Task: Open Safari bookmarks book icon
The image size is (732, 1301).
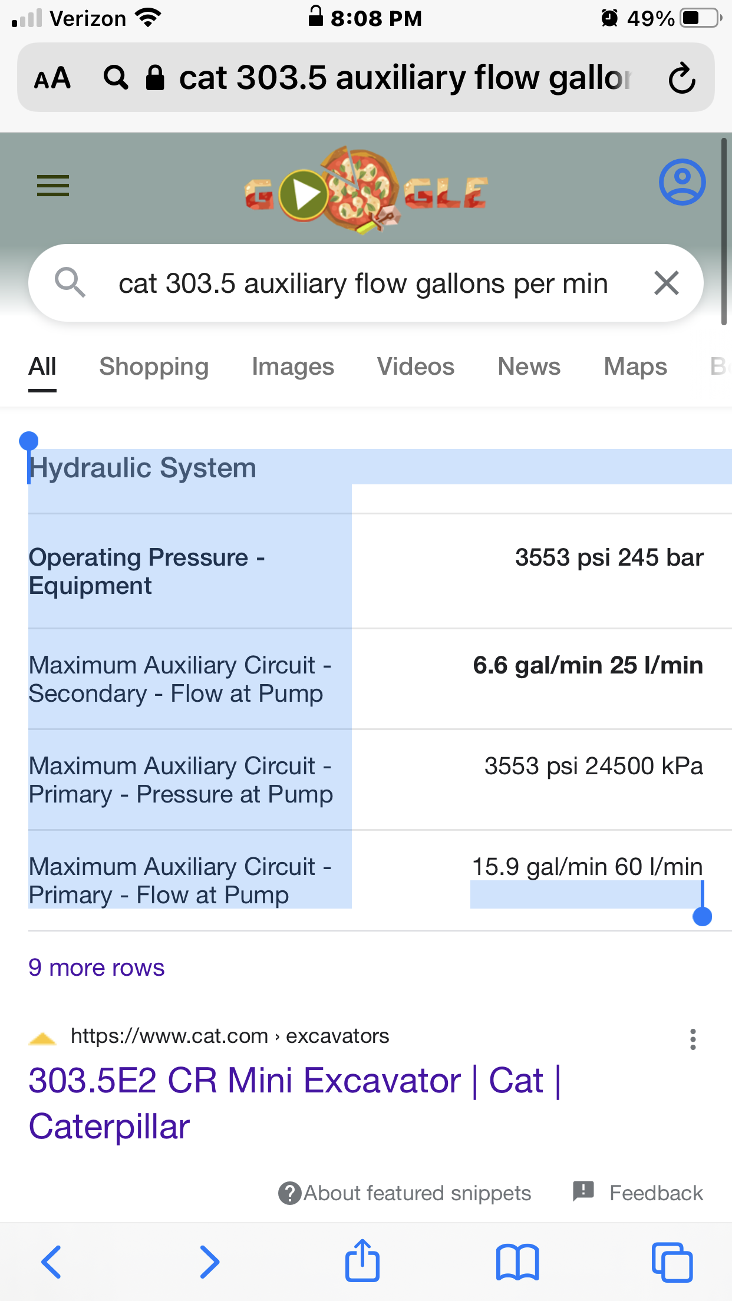Action: (517, 1262)
